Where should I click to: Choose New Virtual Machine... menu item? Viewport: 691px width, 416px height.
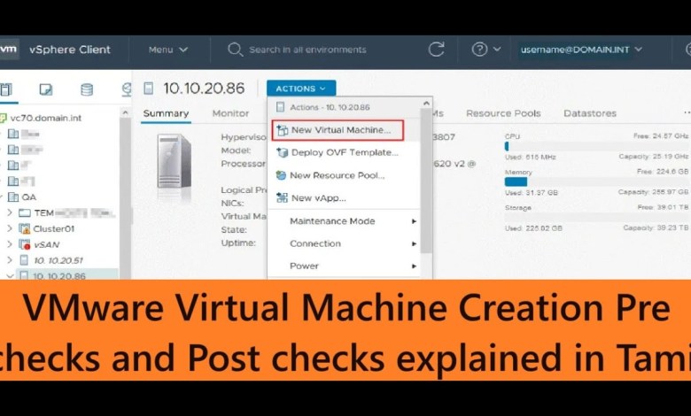point(338,130)
